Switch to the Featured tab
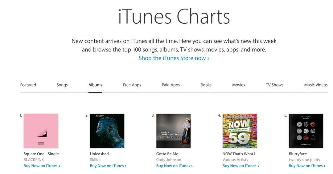 (x=28, y=85)
